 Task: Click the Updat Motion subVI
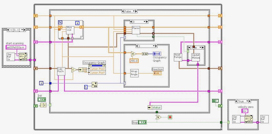[196, 57]
